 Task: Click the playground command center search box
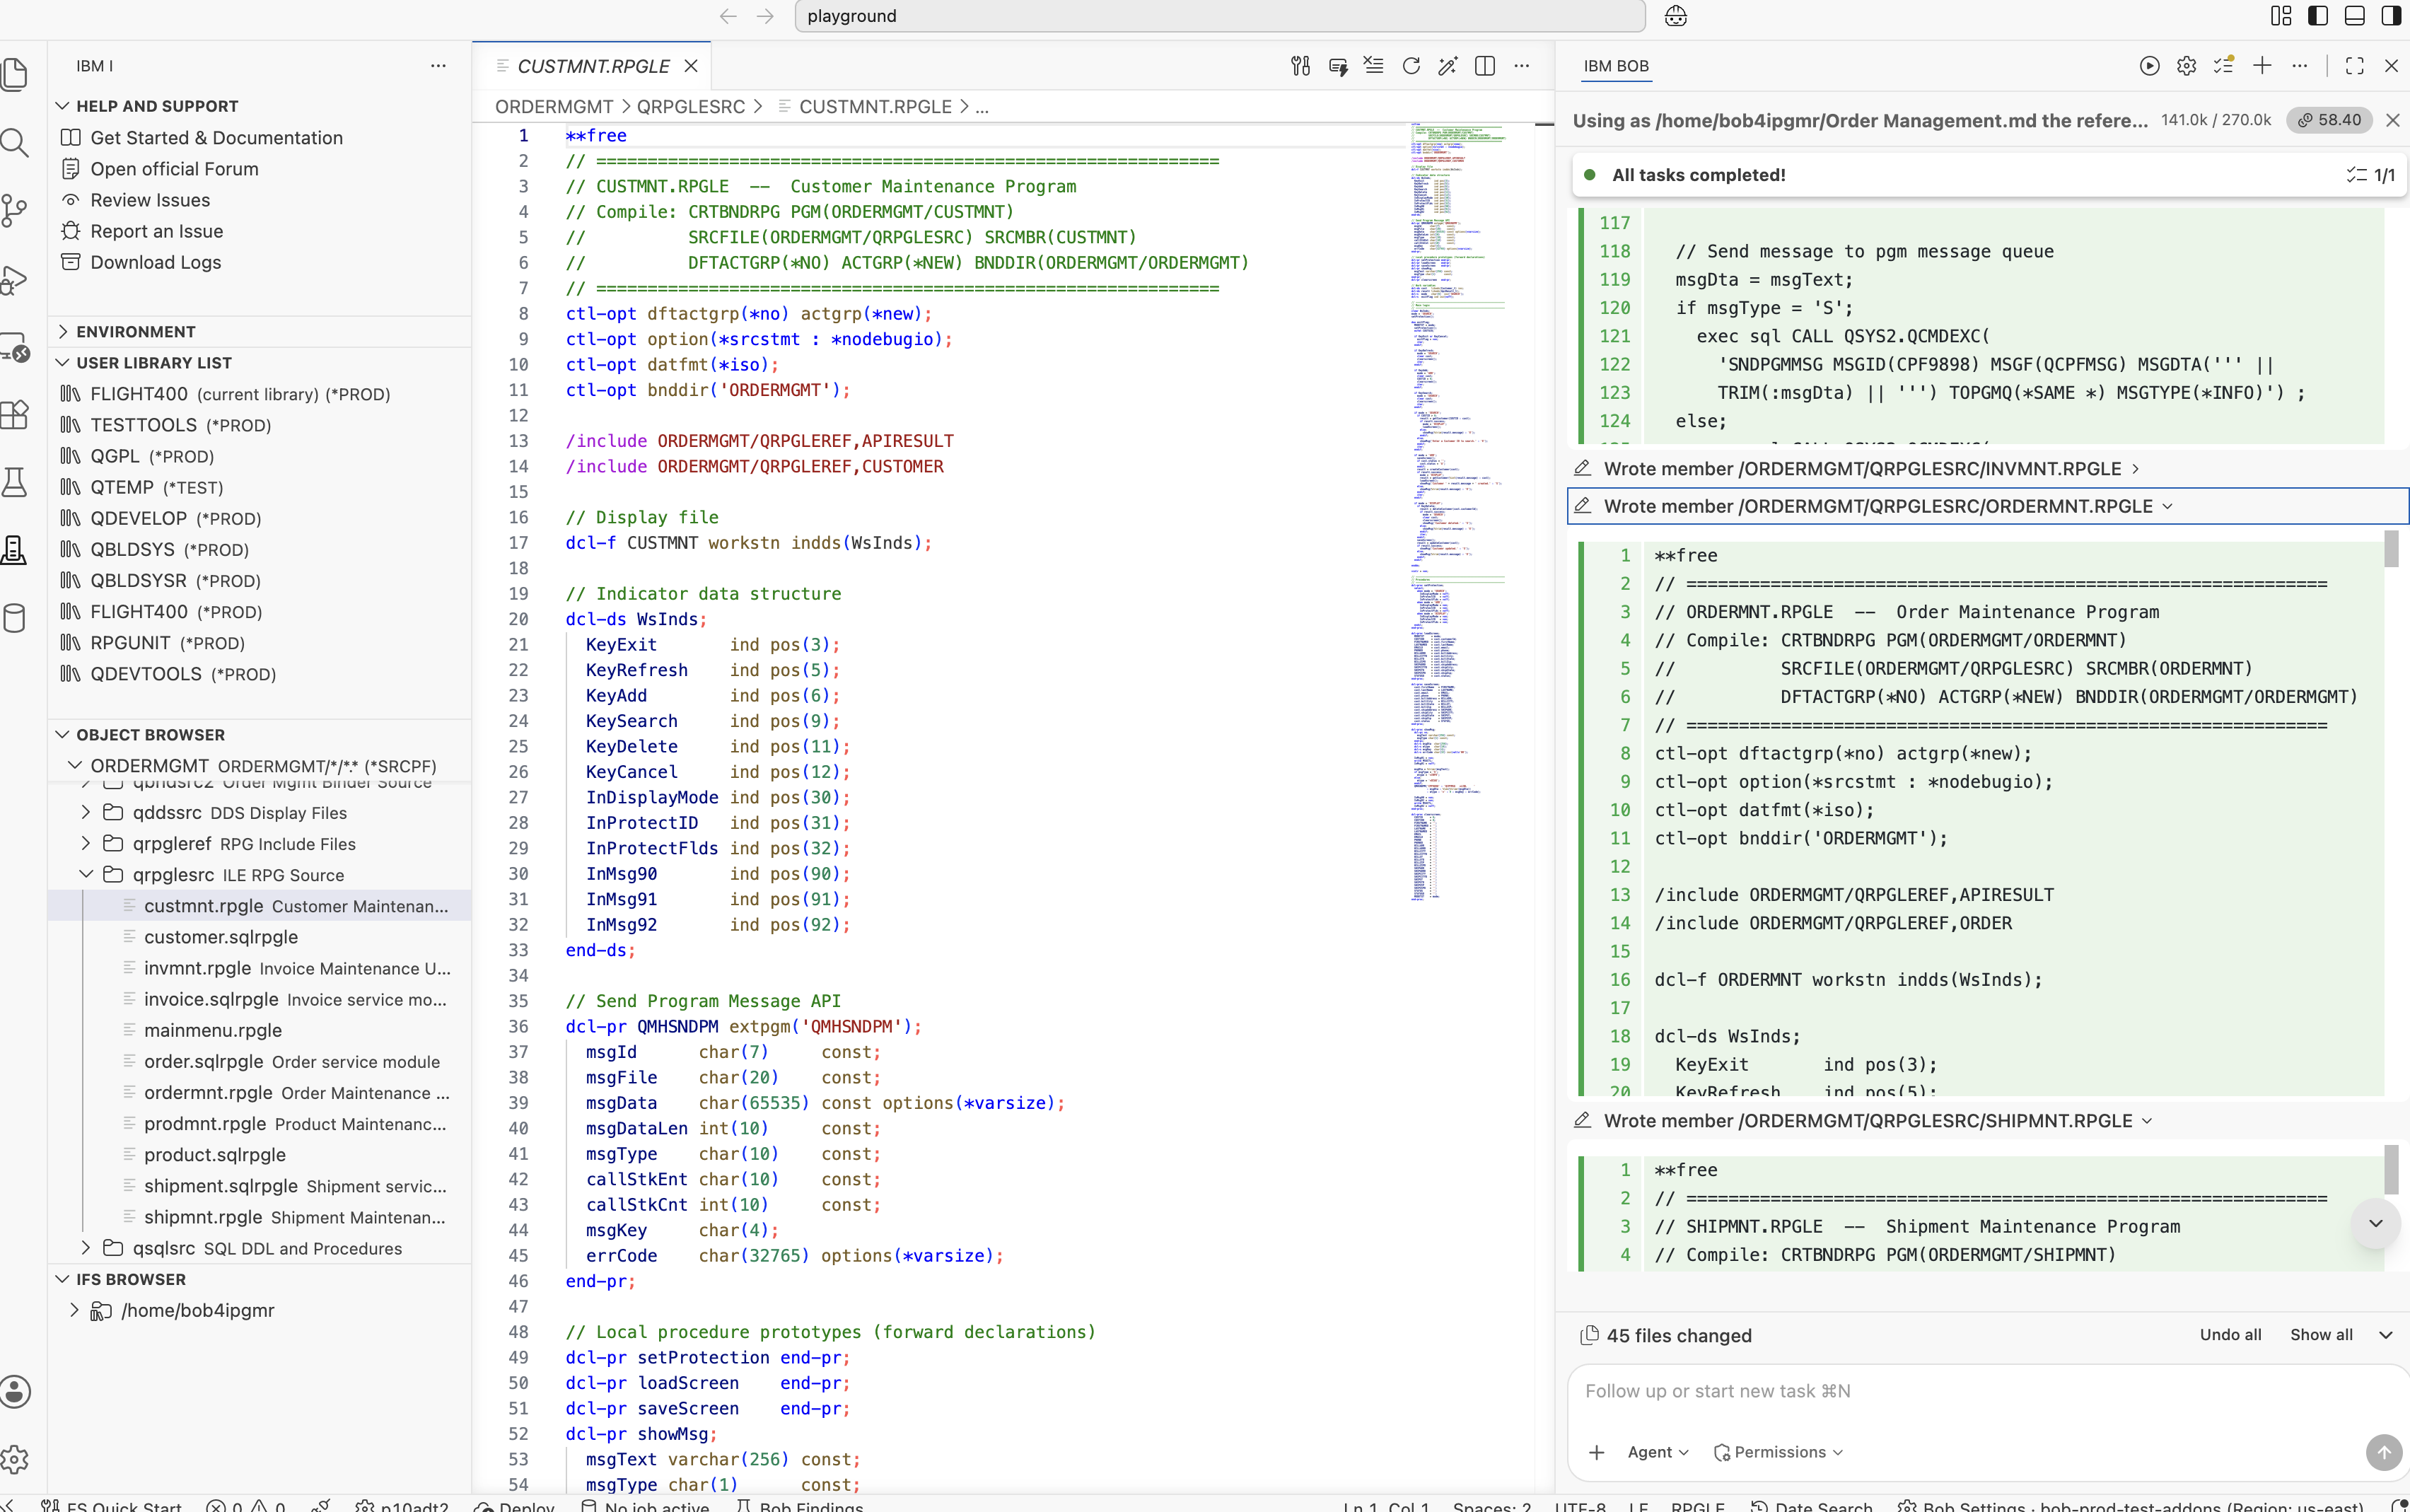[x=1219, y=16]
